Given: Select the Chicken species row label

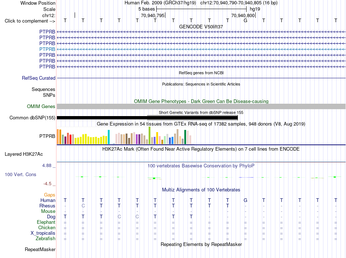Looking at the screenshot, I should pyautogui.click(x=47, y=227).
